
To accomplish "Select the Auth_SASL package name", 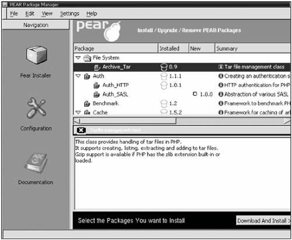I will [115, 95].
